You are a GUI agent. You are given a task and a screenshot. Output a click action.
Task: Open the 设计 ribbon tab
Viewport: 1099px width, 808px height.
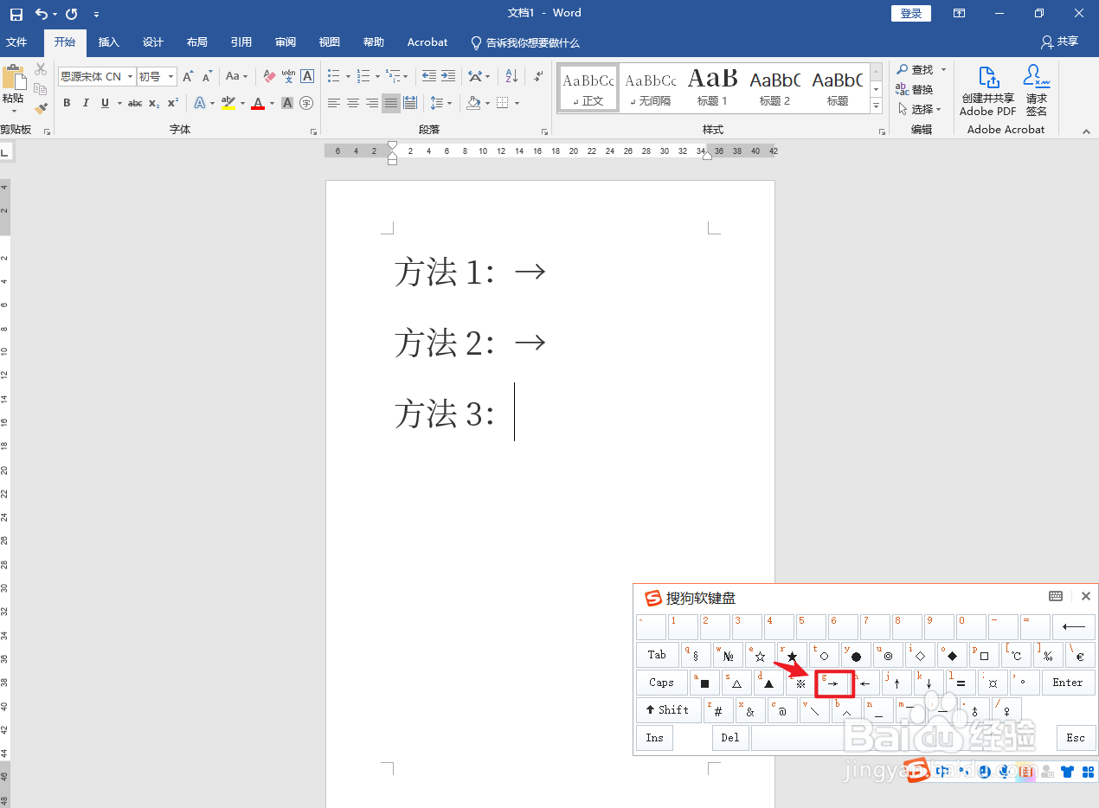(153, 42)
